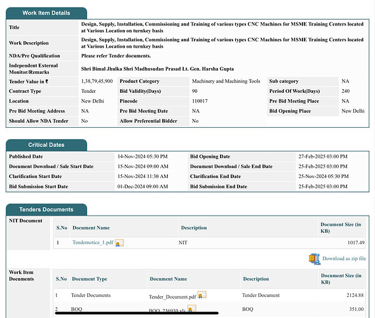
Task: Click the certificate icon beside Tender_Document.pdf
Action: 202,295
